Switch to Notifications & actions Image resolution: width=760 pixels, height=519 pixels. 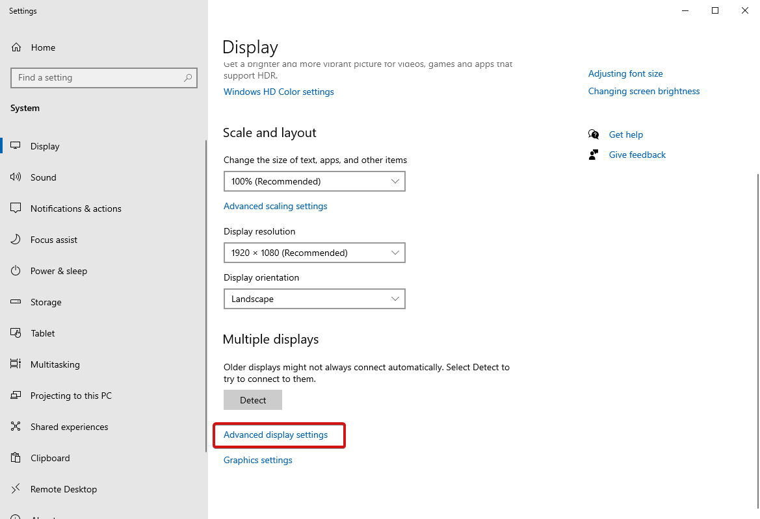[x=75, y=208]
